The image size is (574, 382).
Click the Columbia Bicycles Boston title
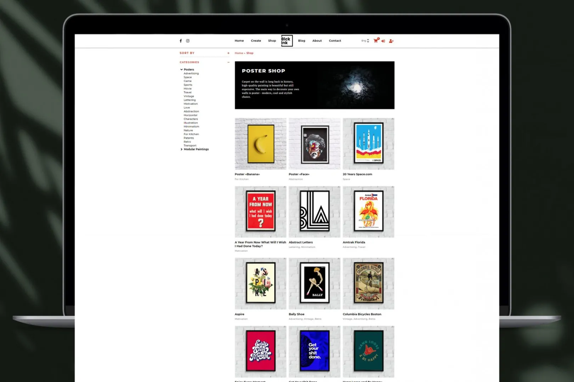click(x=362, y=314)
